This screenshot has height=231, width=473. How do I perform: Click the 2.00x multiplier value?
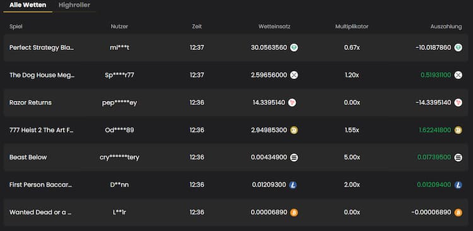pos(352,185)
